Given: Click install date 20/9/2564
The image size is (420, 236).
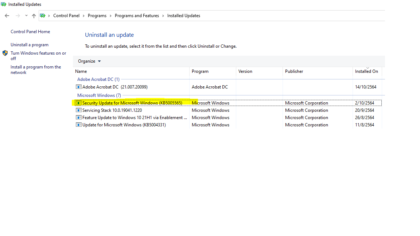Looking at the screenshot, I should pos(365,110).
